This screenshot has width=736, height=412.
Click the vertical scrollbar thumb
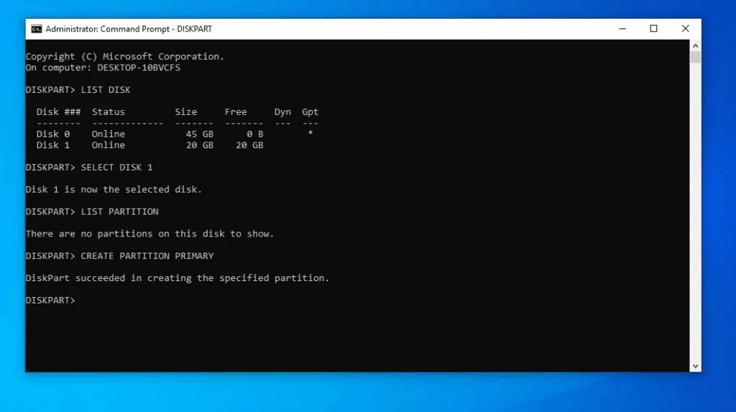pyautogui.click(x=695, y=58)
